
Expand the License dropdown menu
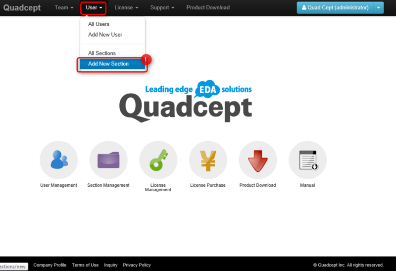(x=126, y=7)
